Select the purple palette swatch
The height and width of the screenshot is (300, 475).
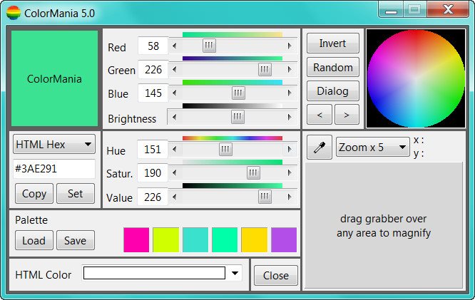pos(284,240)
